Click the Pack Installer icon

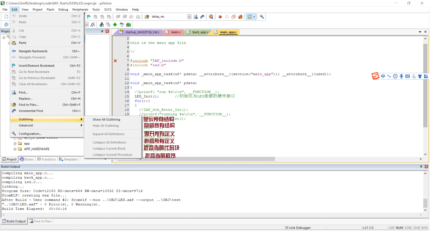[128, 25]
